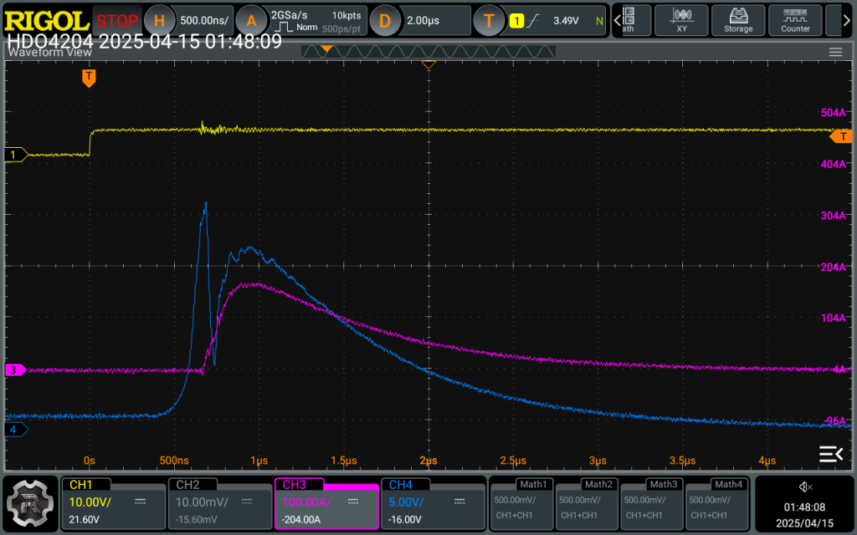Click the 10kpts memory depth readout
Image resolution: width=857 pixels, height=535 pixels.
pyautogui.click(x=346, y=15)
